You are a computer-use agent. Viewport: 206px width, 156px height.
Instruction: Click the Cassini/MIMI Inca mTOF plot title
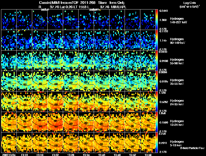tap(82, 3)
